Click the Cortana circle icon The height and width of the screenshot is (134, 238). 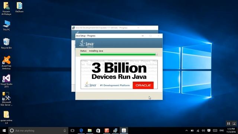(x=12, y=131)
